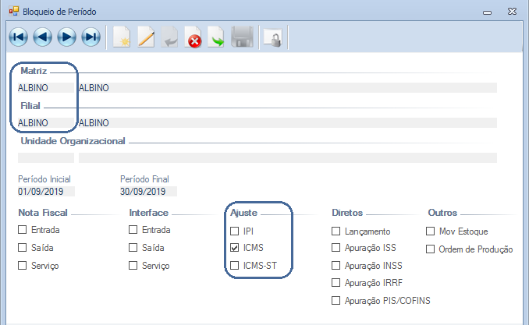Enable Interface Entrada checkbox
The height and width of the screenshot is (325, 529).
(133, 230)
